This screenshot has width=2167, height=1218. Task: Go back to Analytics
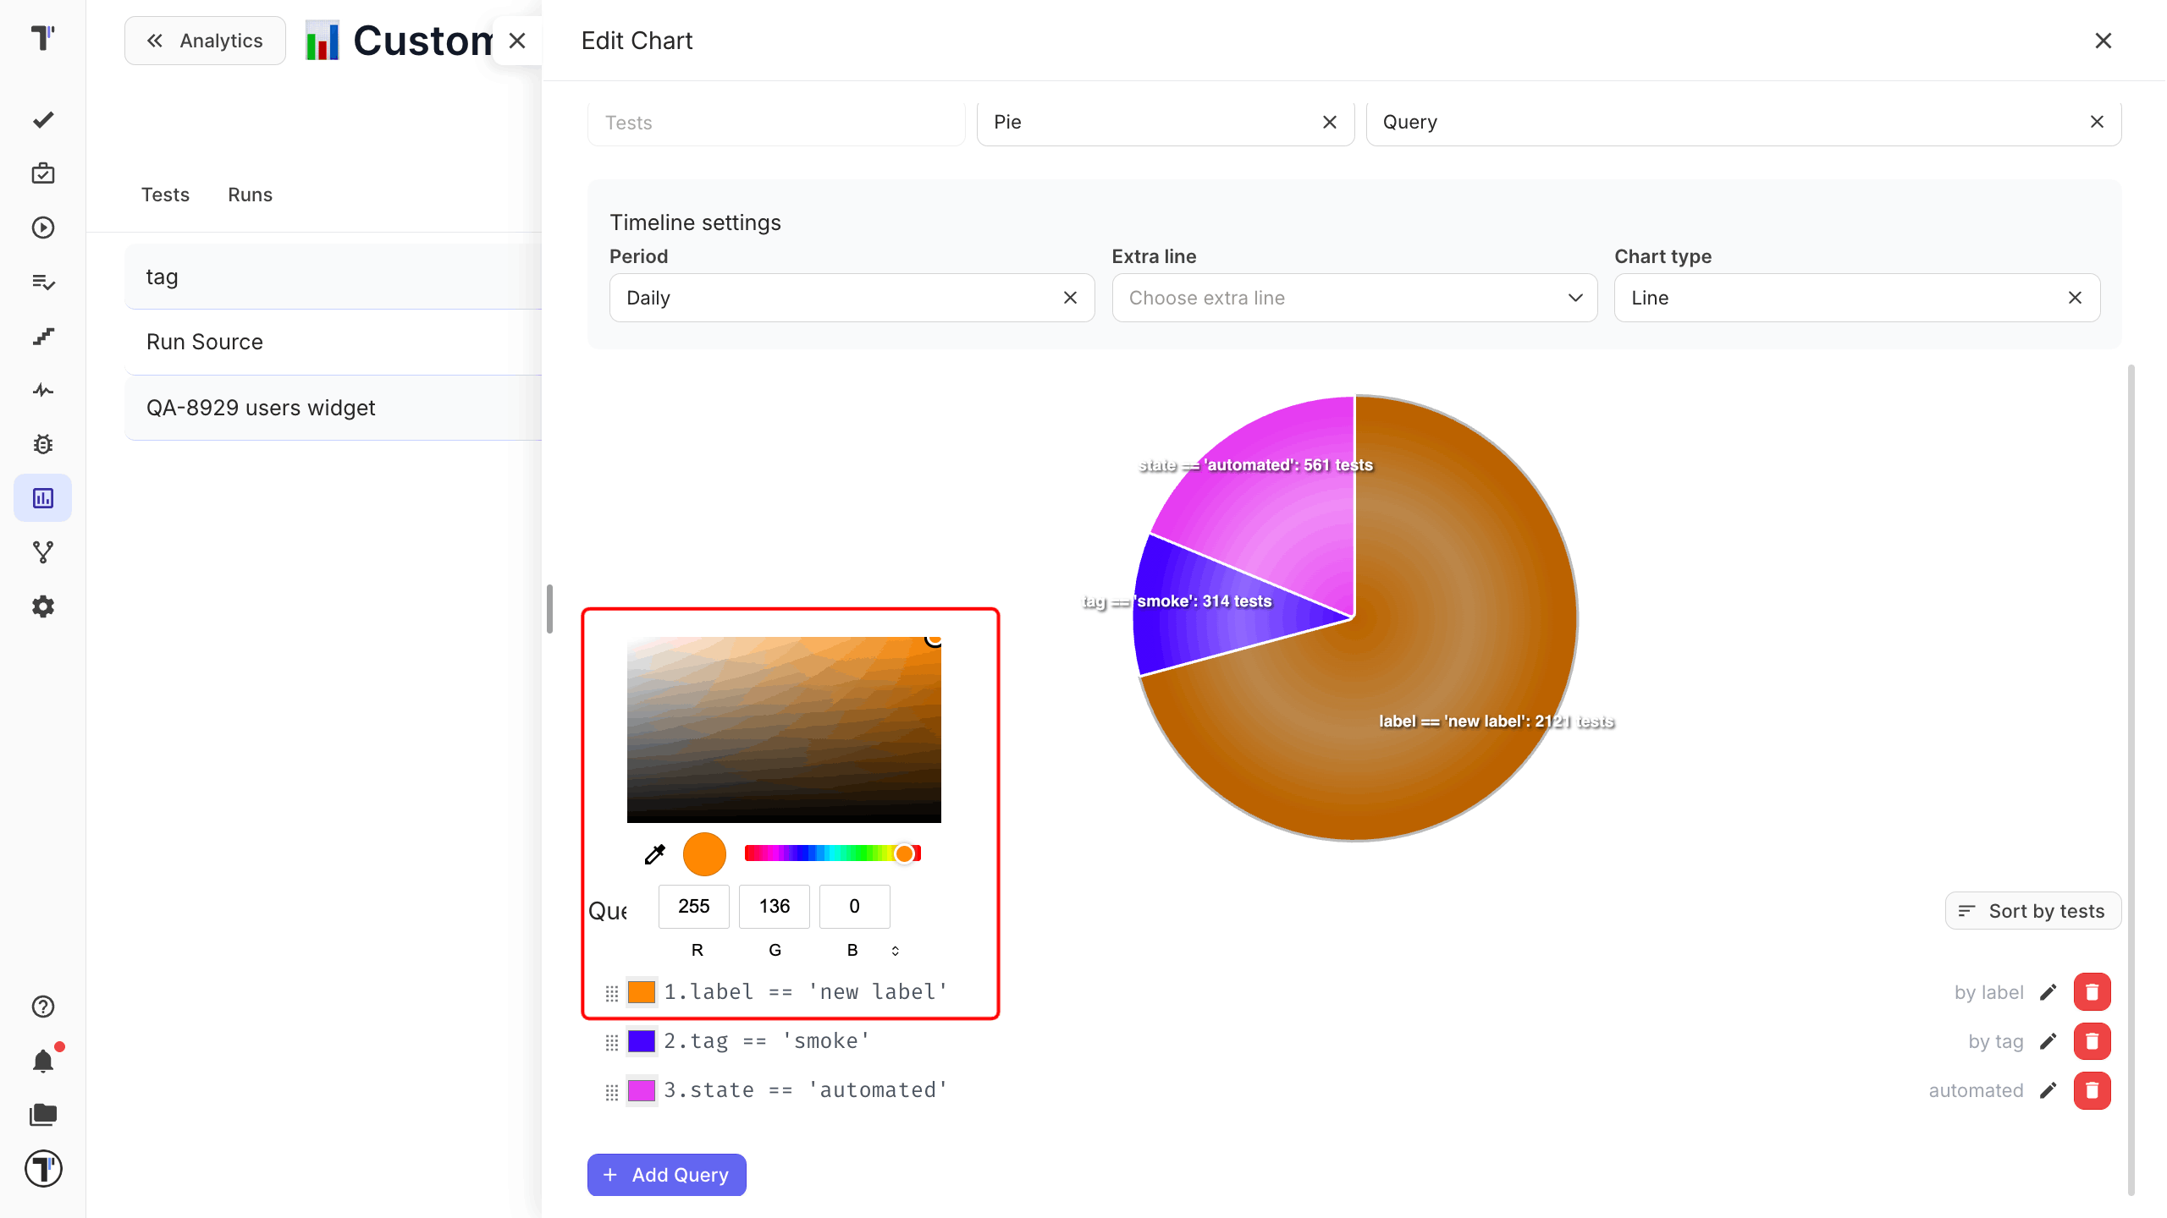[205, 41]
